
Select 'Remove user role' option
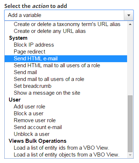coord(66,120)
